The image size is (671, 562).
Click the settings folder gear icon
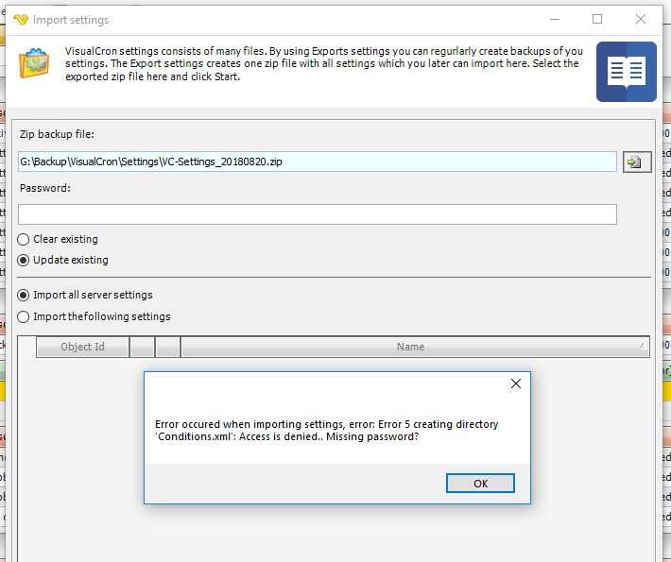click(x=37, y=65)
